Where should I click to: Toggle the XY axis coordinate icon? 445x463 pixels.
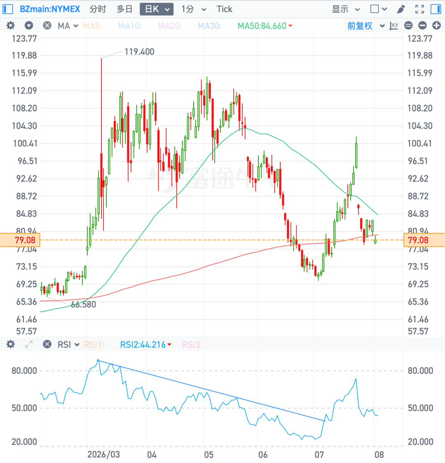click(x=394, y=26)
